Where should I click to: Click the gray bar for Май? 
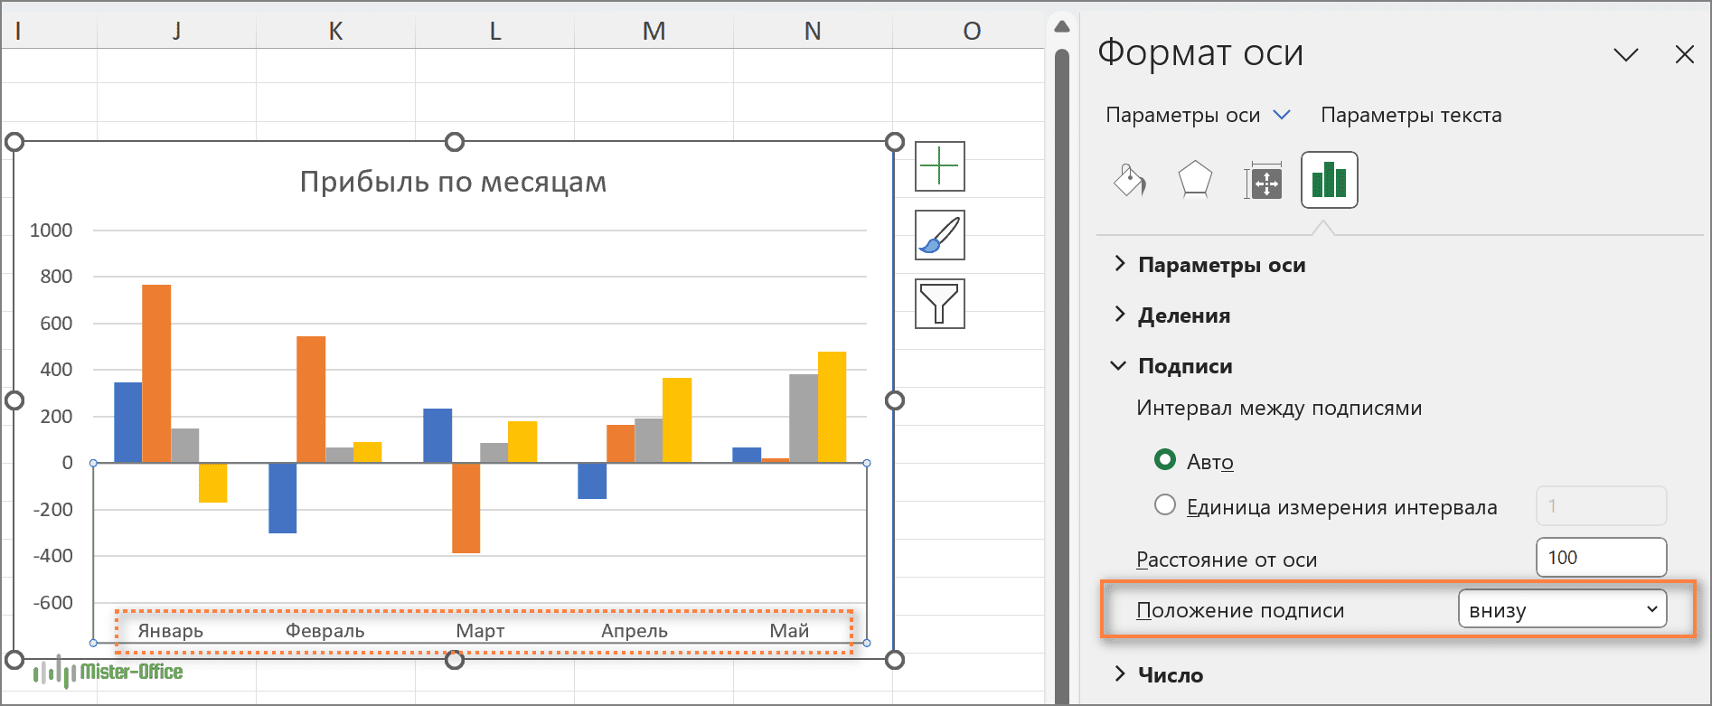click(804, 419)
